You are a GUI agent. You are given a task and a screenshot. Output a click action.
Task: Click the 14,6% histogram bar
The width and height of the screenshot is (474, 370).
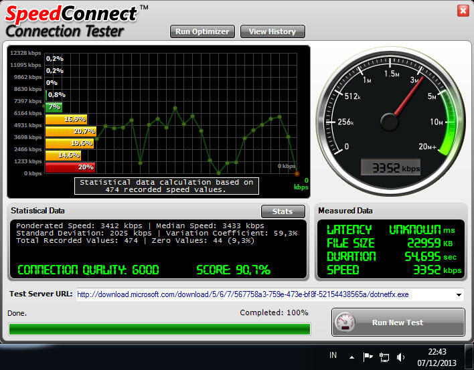(63, 155)
